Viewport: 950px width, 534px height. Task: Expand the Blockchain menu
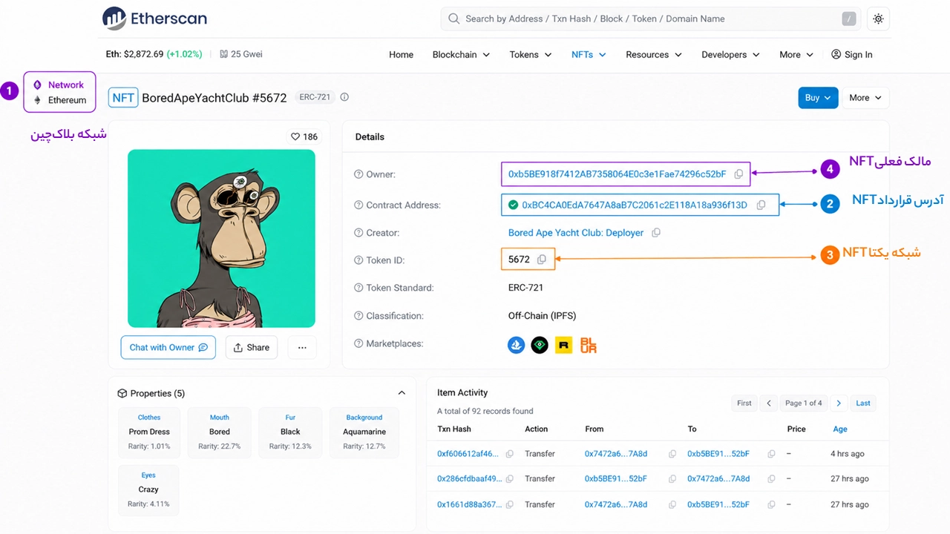click(x=461, y=55)
